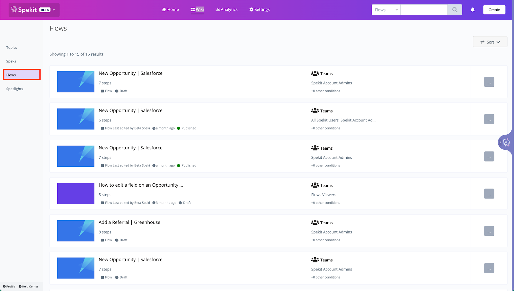Click +0 other conditions on Flows Viewers card
The height and width of the screenshot is (291, 514).
point(325,203)
